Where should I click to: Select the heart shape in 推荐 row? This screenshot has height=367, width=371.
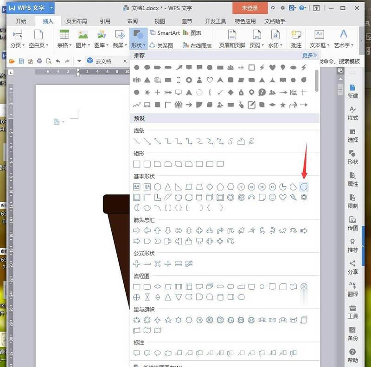(x=272, y=68)
